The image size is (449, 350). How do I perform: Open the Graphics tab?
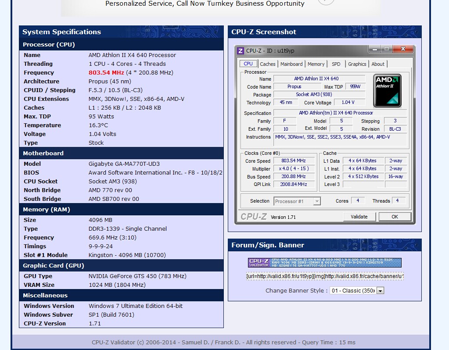click(x=357, y=64)
